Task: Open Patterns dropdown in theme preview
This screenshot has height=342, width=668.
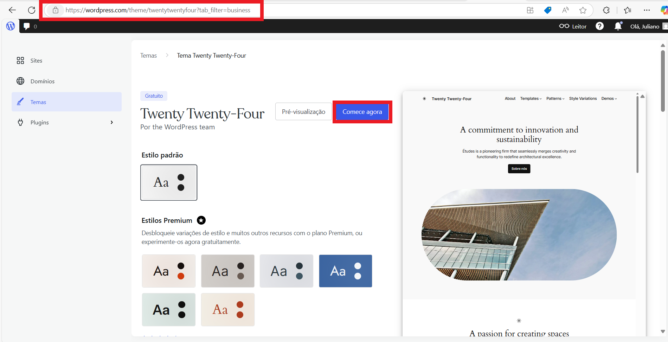Action: (x=555, y=99)
